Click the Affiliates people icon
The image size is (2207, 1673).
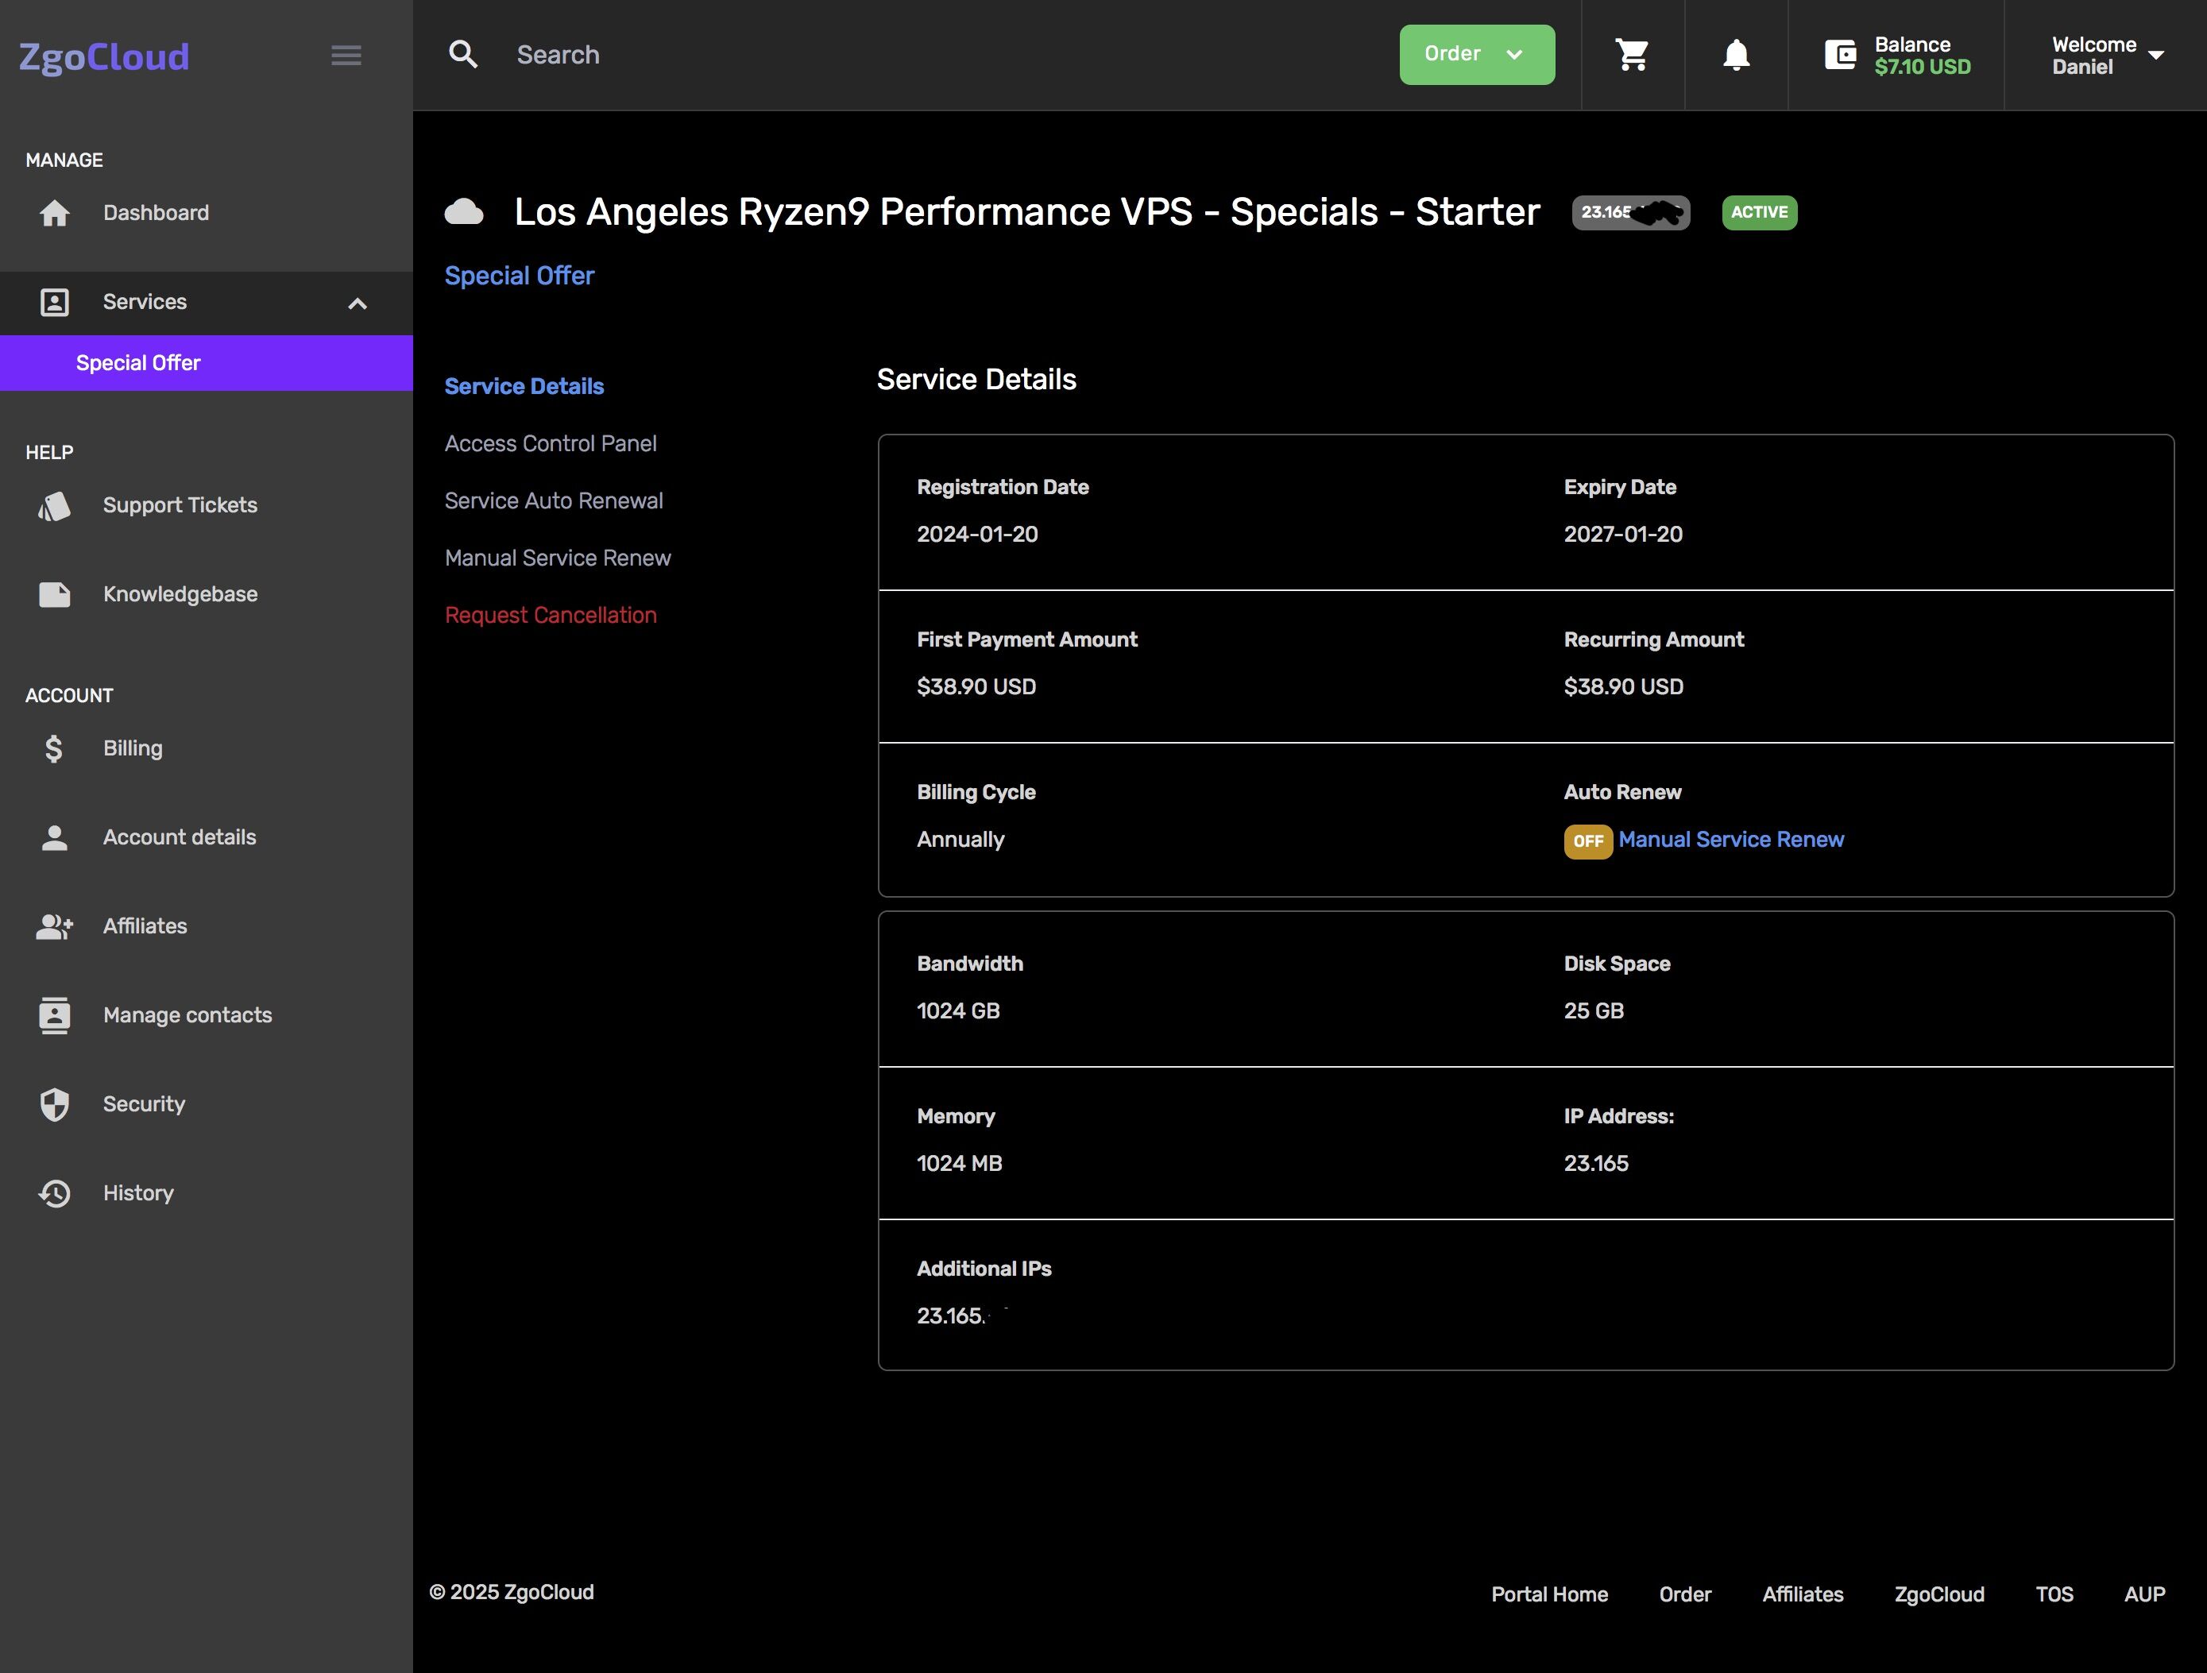pyautogui.click(x=55, y=925)
